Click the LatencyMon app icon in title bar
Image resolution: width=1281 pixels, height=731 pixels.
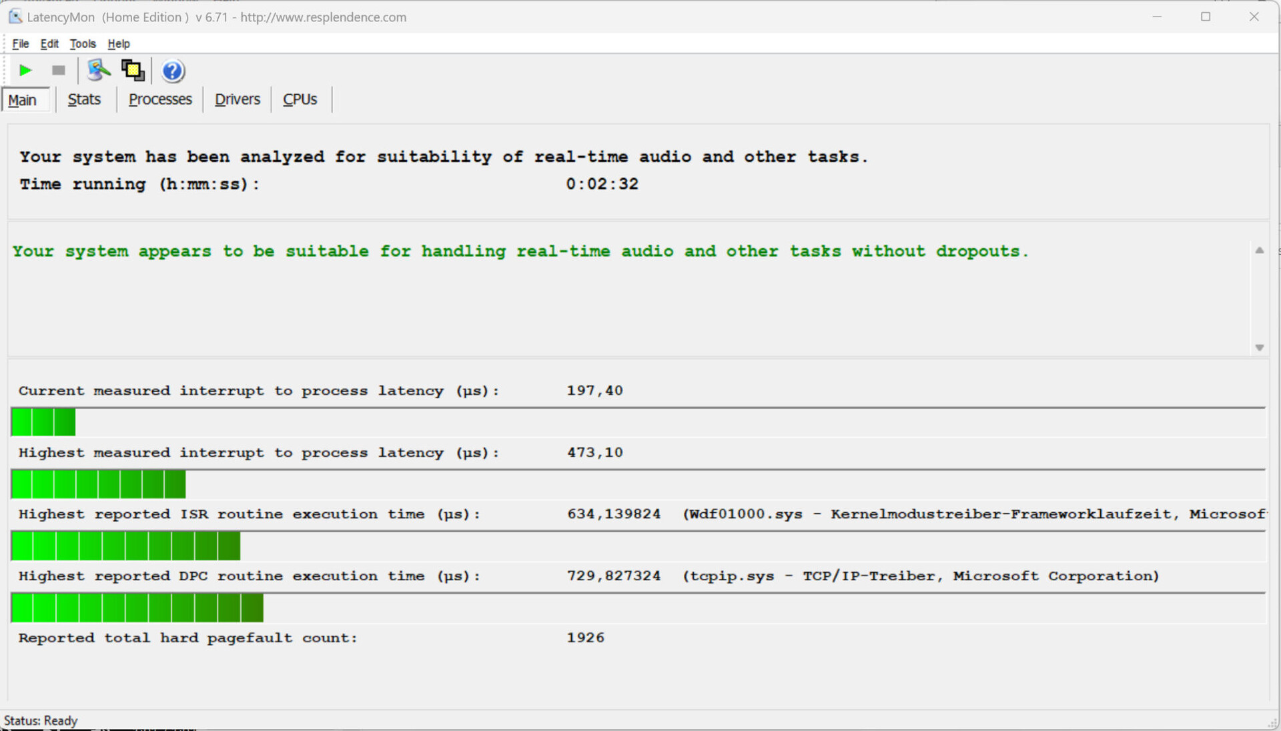pyautogui.click(x=15, y=17)
